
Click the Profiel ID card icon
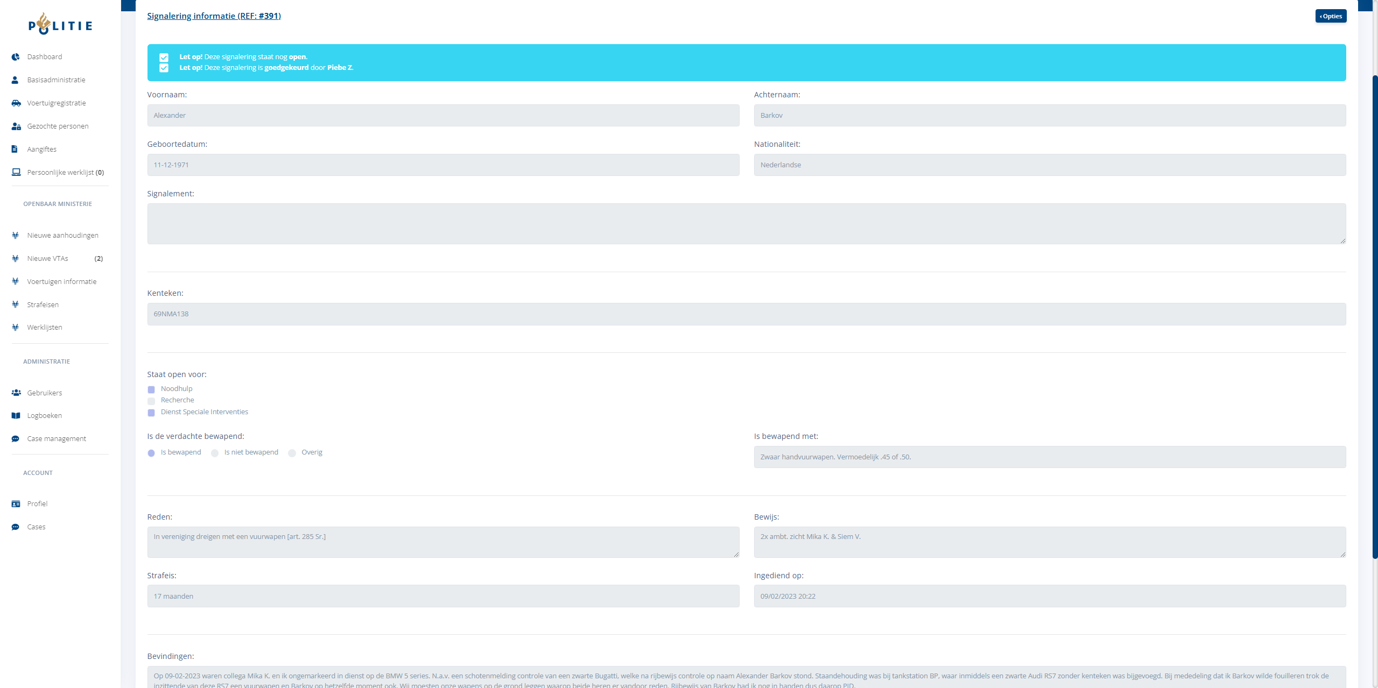point(16,504)
